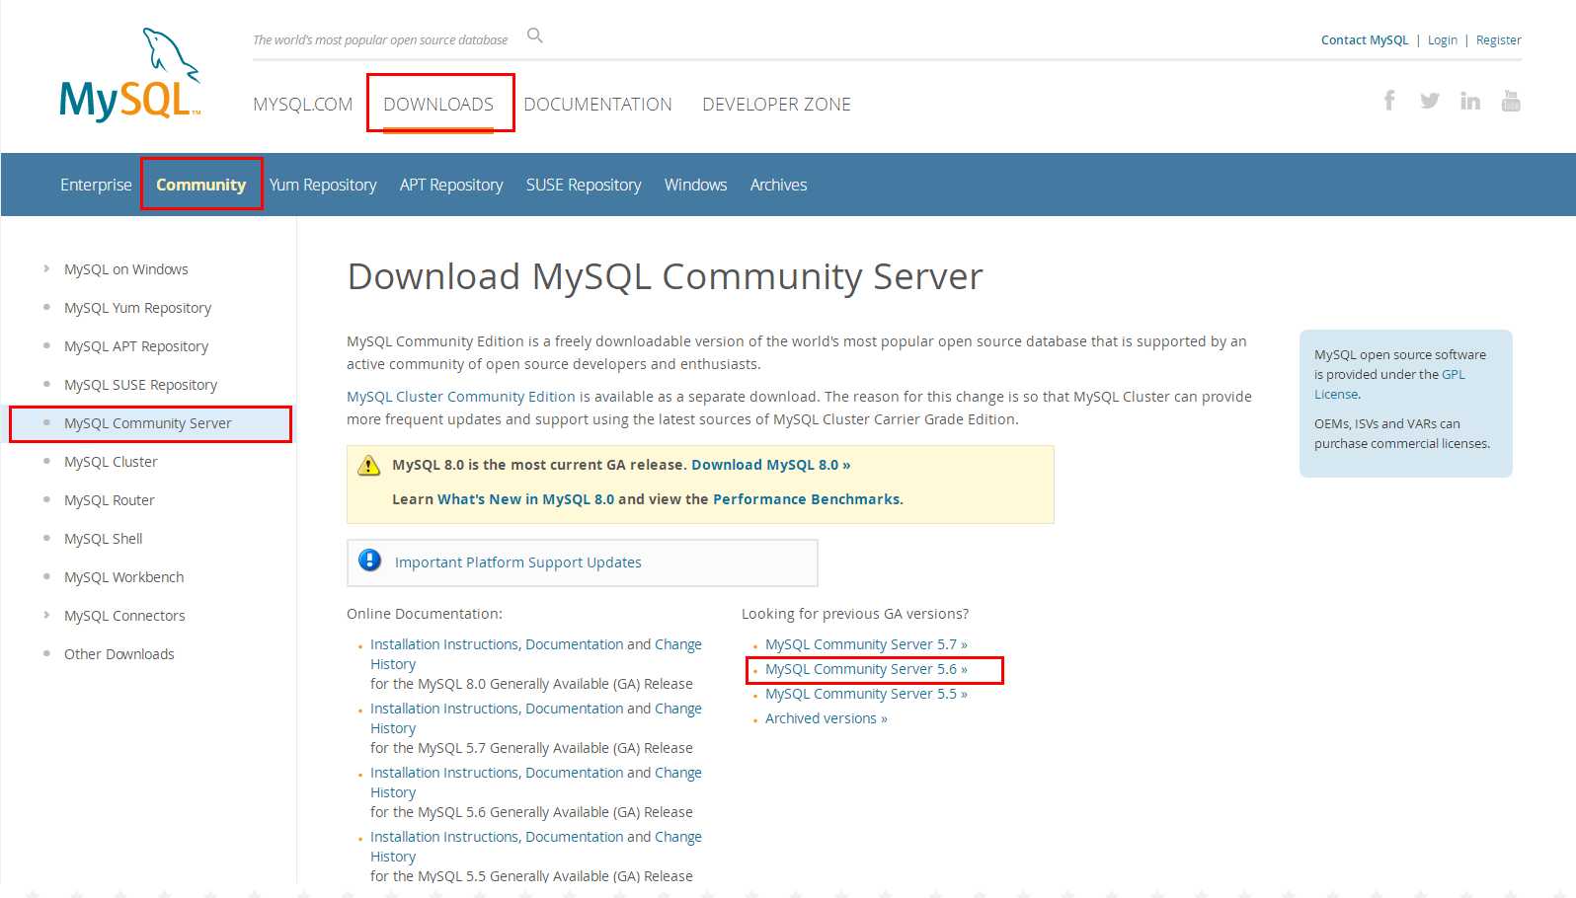Open APT Repository menu item
The height and width of the screenshot is (898, 1576).
click(x=451, y=185)
